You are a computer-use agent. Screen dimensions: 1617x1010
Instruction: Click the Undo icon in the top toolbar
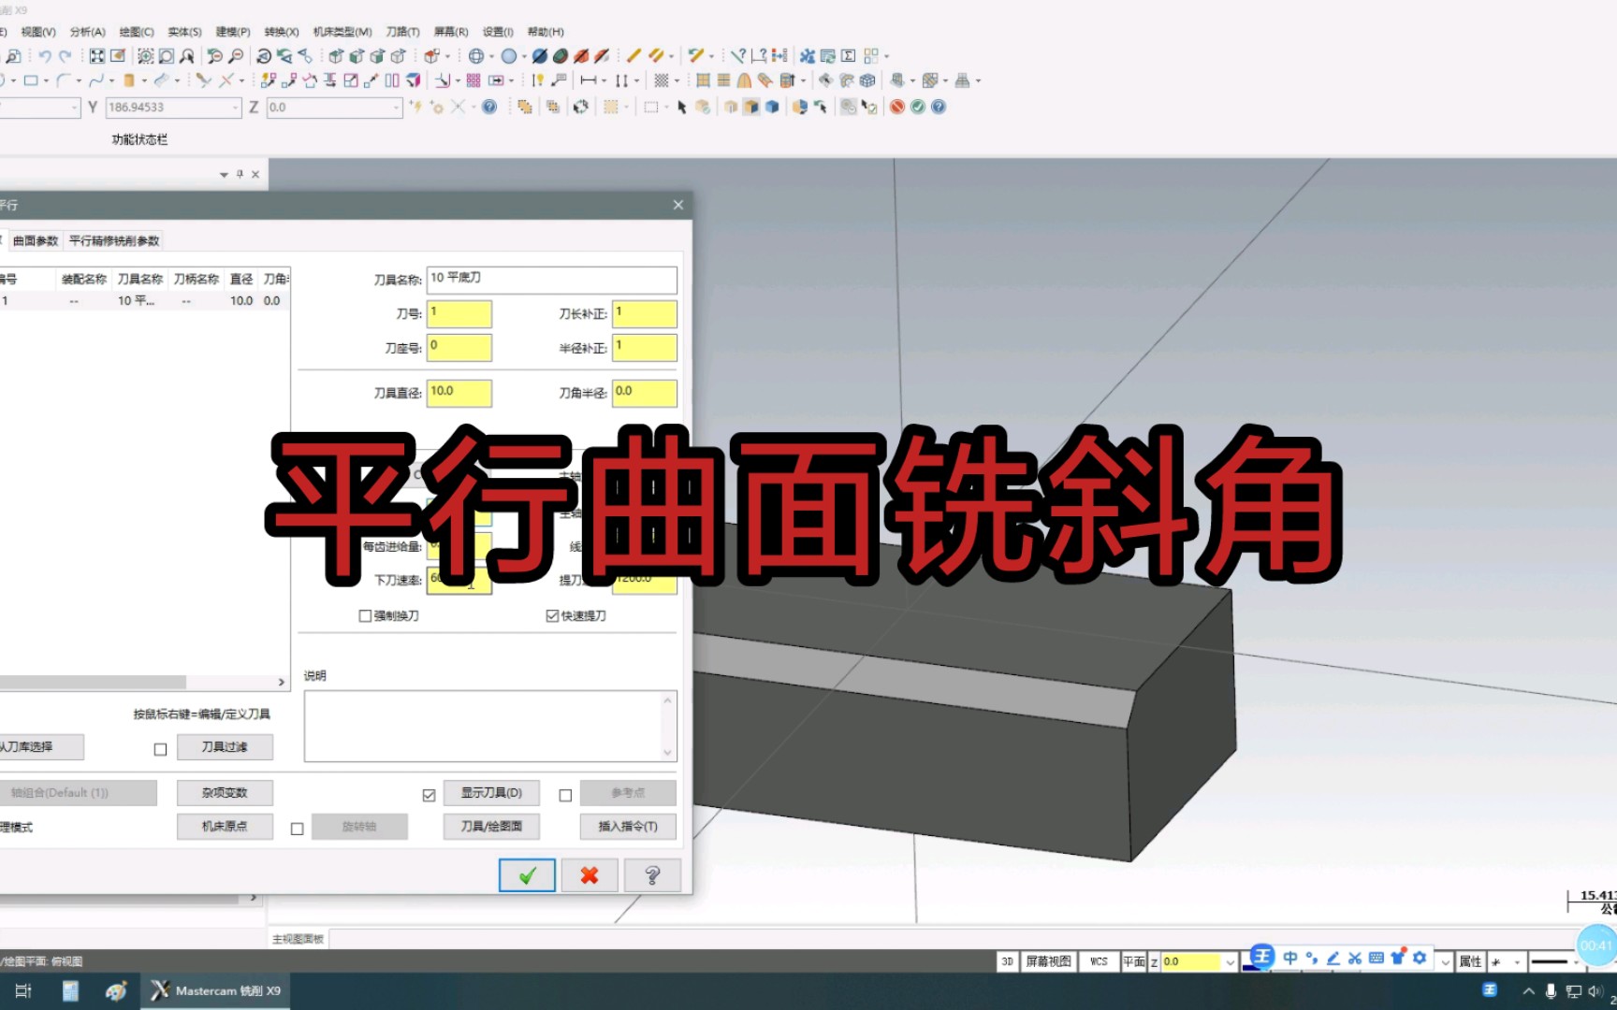pos(47,55)
